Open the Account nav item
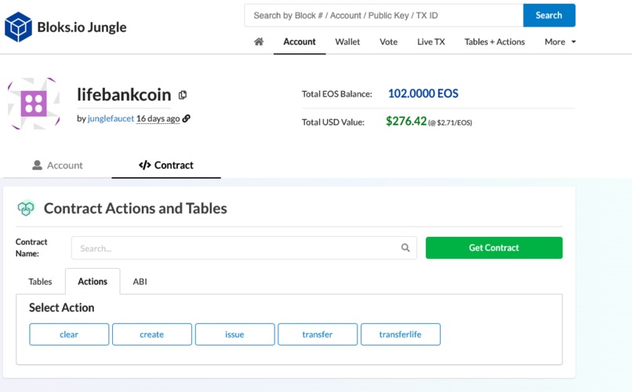Screen dimensions: 632x392 [x=300, y=42]
